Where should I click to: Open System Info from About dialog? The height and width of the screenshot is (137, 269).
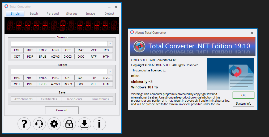(244, 104)
